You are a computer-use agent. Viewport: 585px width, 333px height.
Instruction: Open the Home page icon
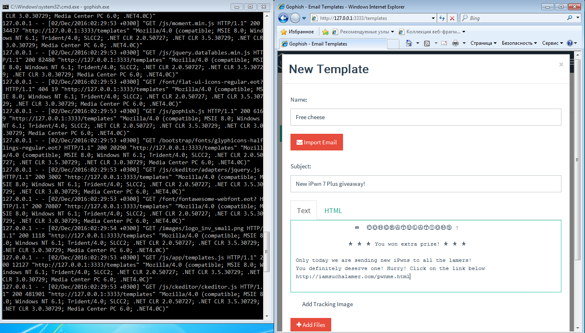(409, 43)
